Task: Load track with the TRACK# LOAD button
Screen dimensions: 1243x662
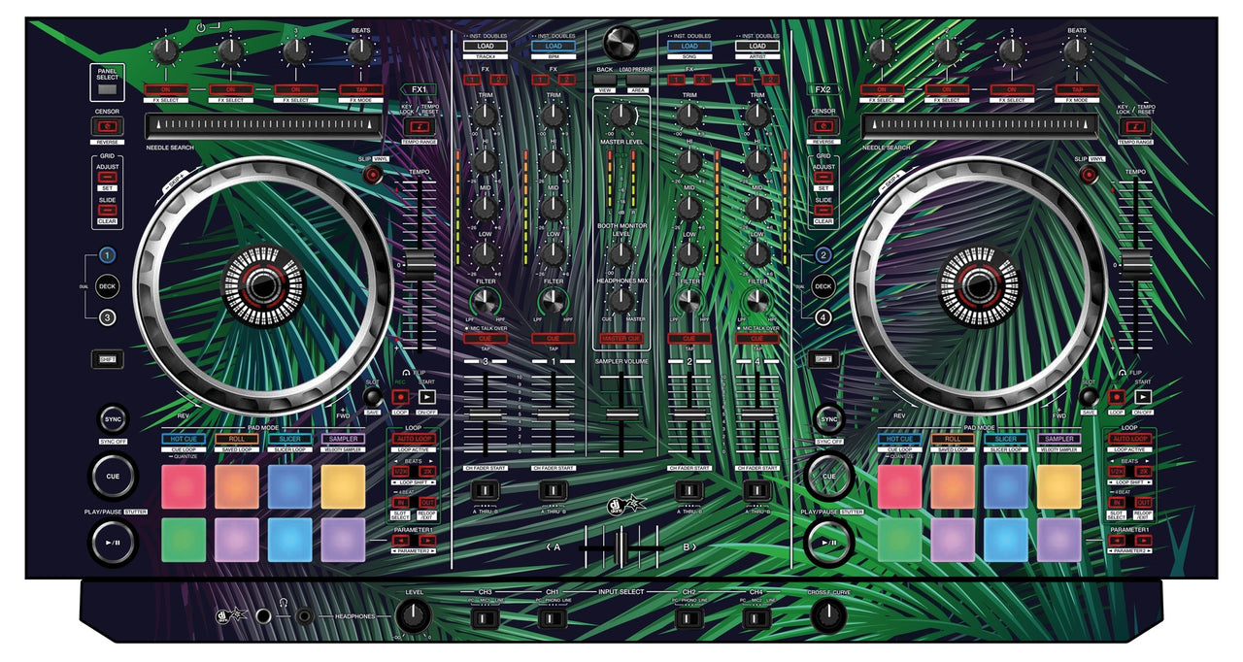Action: point(485,46)
